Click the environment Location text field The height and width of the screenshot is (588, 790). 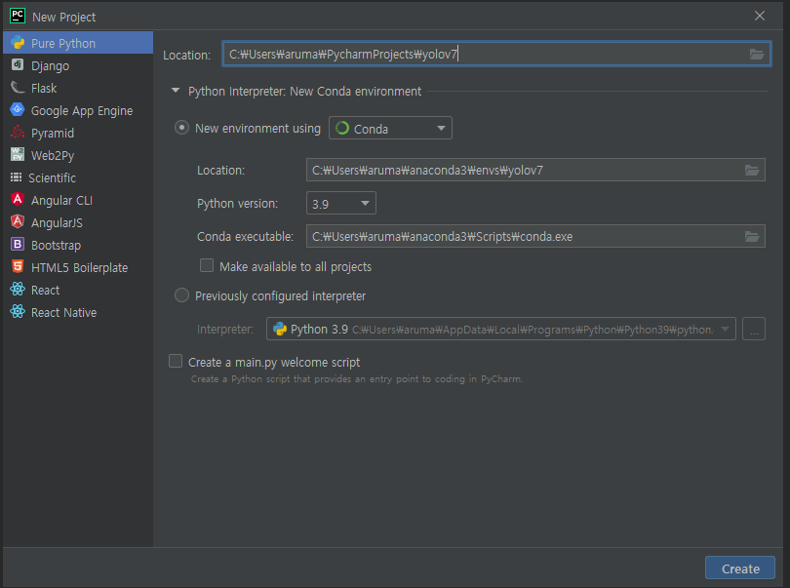522,171
